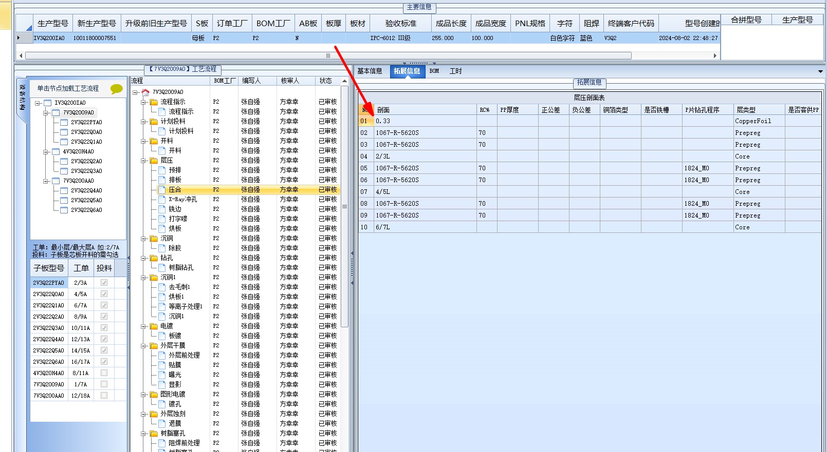
Task: Collapse the 4V3Q20H4A0 node in left tree
Action: (46, 152)
